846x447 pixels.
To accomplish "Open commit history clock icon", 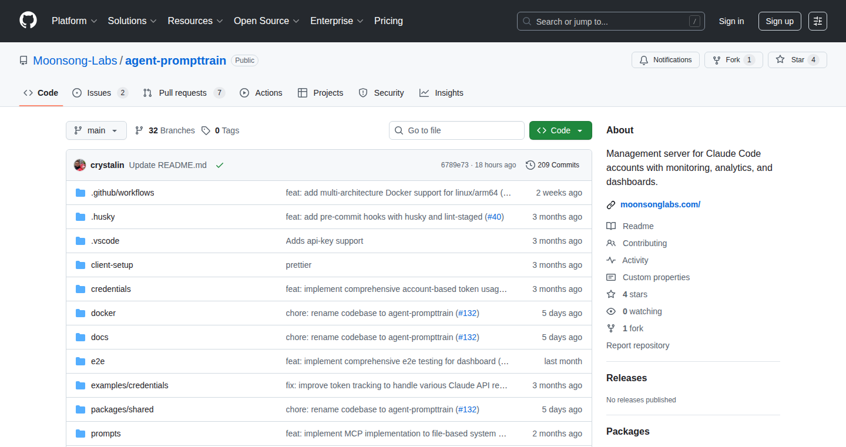I will (x=531, y=165).
